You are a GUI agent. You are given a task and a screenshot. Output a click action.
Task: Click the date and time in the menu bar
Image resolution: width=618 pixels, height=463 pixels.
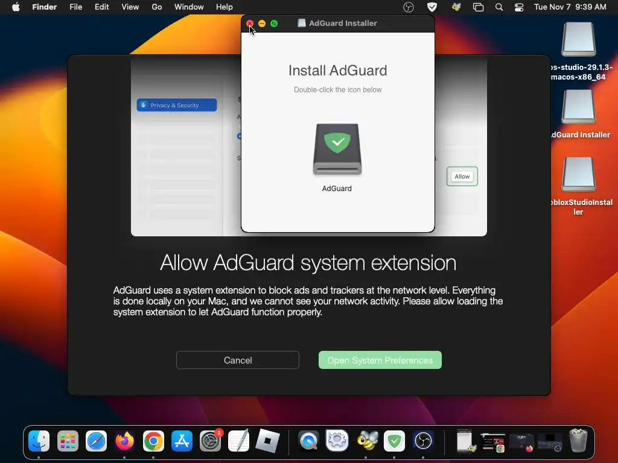pyautogui.click(x=570, y=7)
